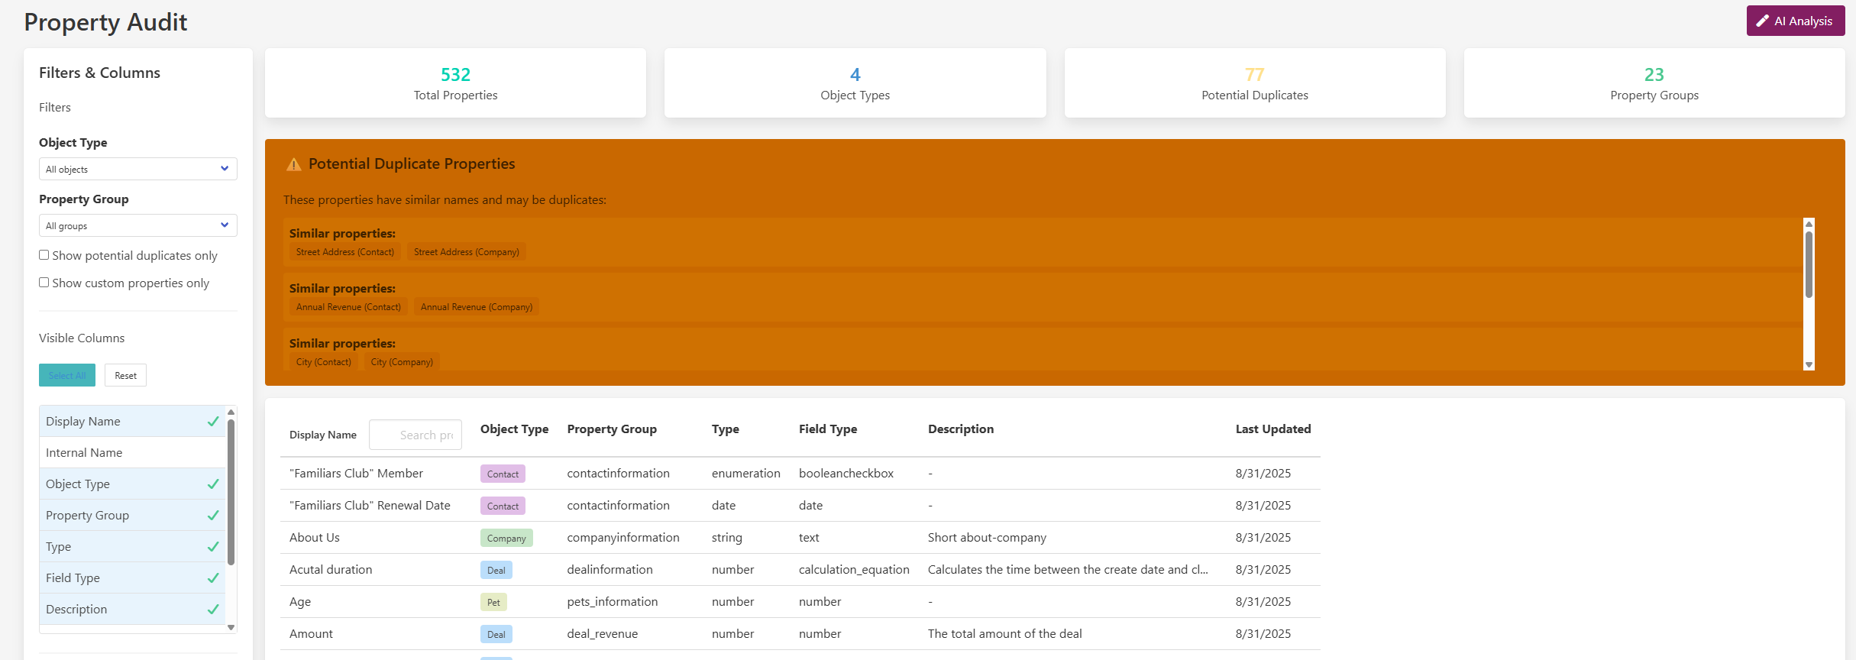Toggle Description column in Visible Columns
This screenshot has width=1856, height=660.
(132, 609)
